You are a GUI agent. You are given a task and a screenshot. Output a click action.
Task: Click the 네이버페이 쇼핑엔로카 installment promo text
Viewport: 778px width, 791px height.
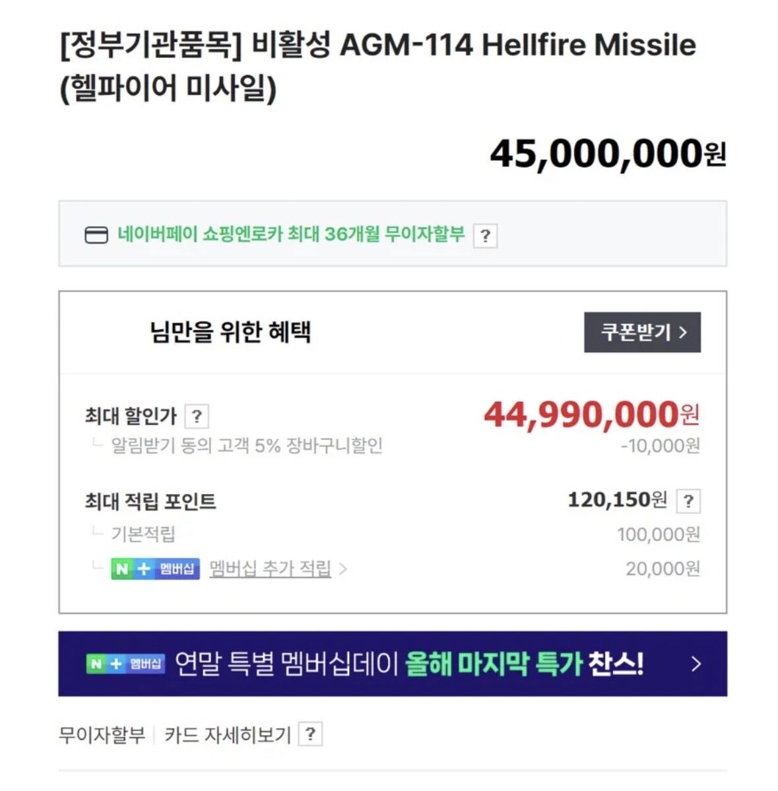click(x=291, y=234)
